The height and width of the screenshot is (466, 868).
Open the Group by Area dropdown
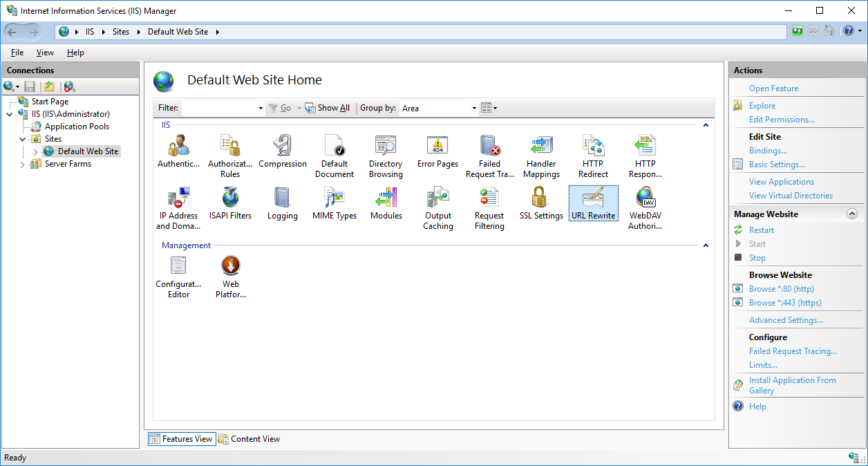tap(474, 109)
